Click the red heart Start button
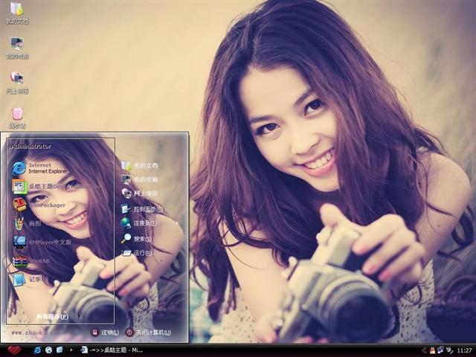476x357 pixels. click(14, 350)
